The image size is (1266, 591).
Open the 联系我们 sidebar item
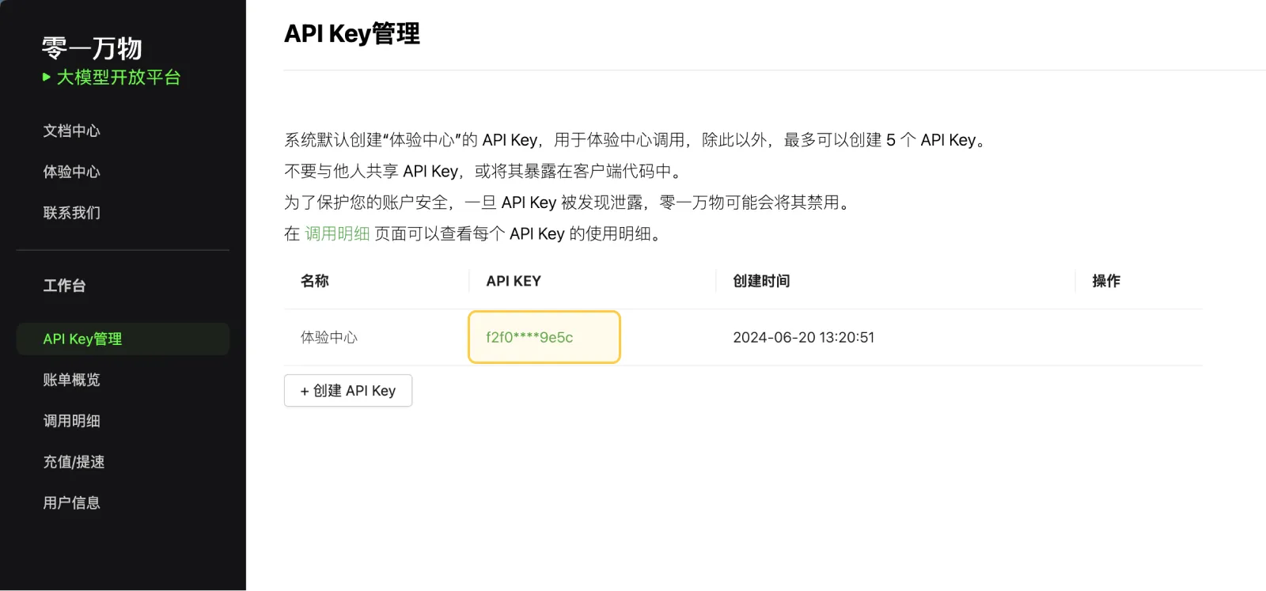(71, 213)
